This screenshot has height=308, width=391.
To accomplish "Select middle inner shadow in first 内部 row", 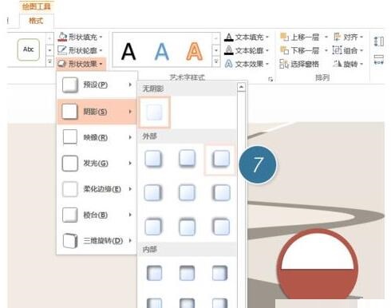I will click(x=187, y=273).
